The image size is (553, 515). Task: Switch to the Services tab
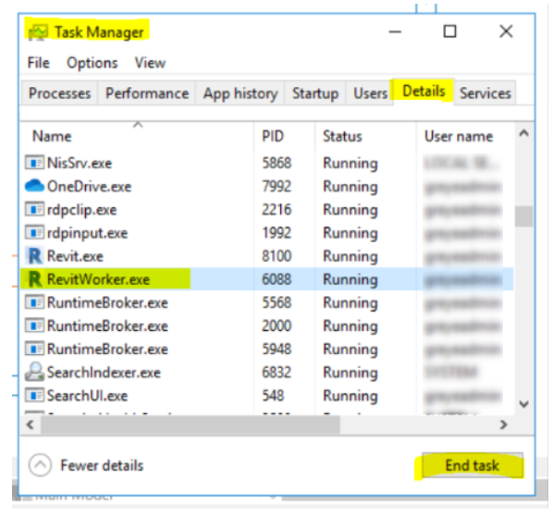pos(485,93)
